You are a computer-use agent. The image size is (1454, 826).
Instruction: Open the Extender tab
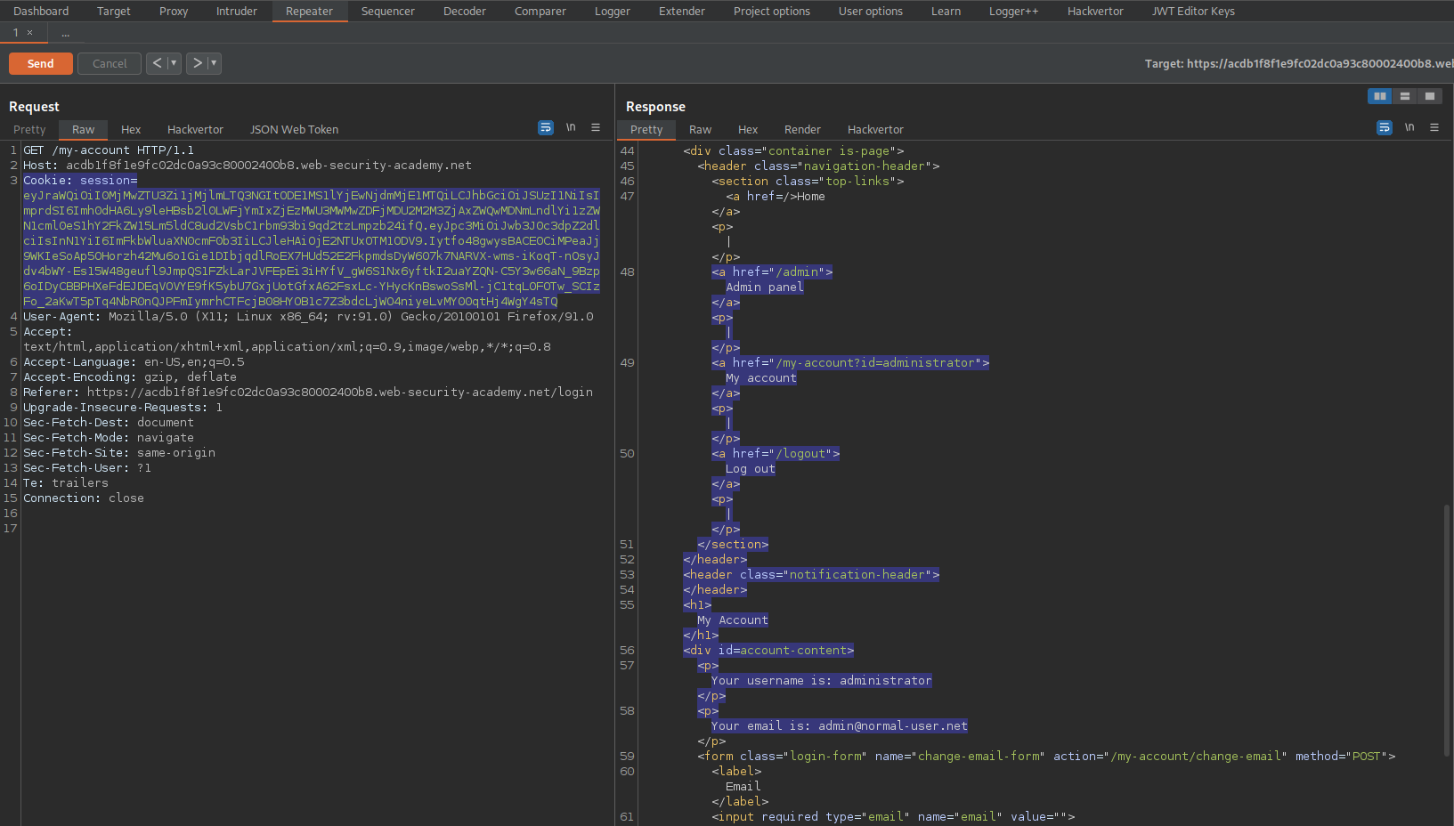pos(682,12)
